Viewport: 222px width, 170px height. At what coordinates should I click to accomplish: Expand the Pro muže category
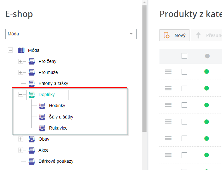click(x=21, y=72)
